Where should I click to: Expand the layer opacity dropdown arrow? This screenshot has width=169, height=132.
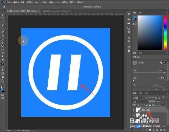pos(163,102)
